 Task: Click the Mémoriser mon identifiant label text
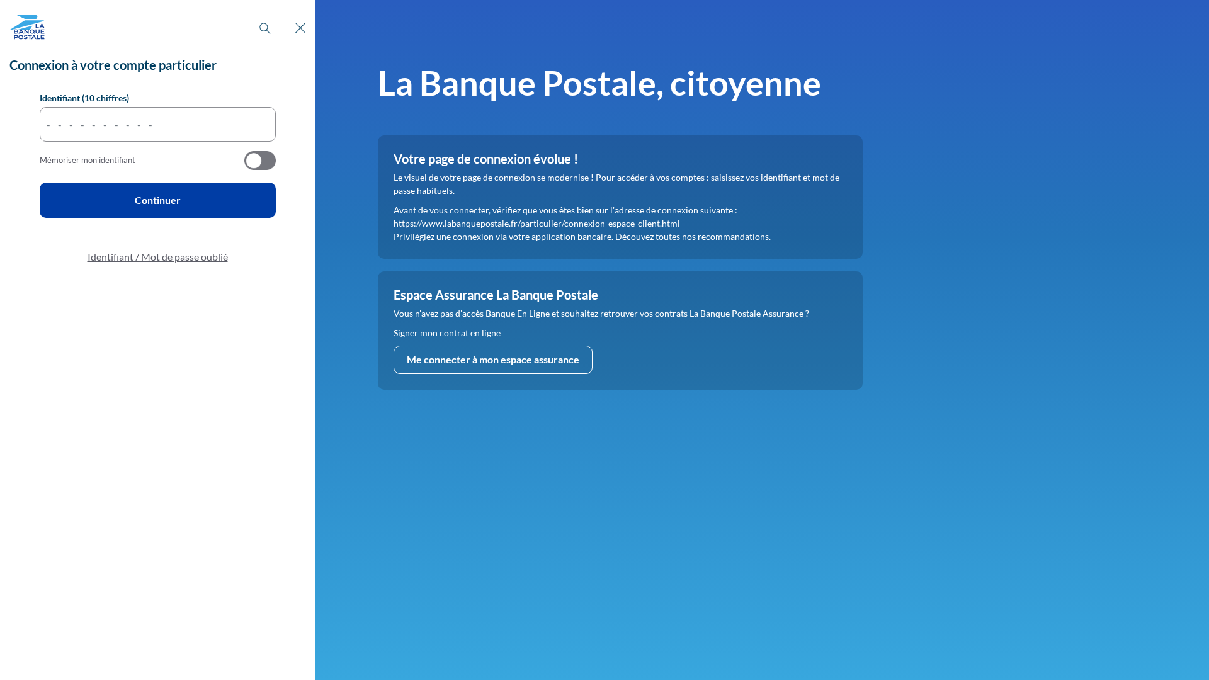click(x=88, y=161)
